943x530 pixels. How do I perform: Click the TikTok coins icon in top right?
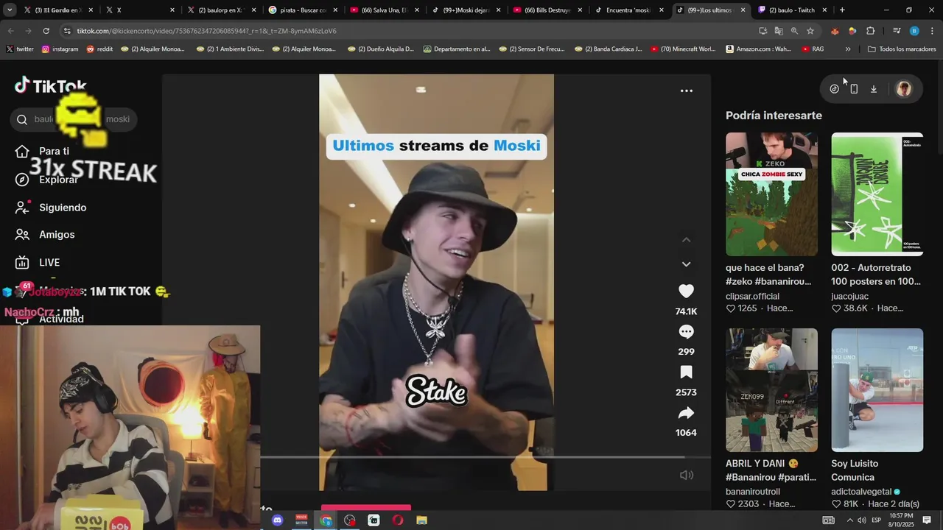834,89
